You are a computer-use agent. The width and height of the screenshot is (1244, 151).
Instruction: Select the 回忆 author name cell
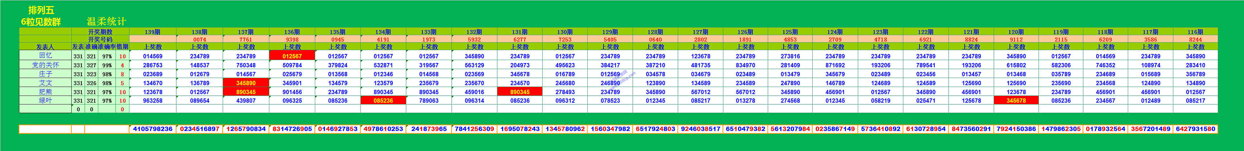click(x=45, y=56)
